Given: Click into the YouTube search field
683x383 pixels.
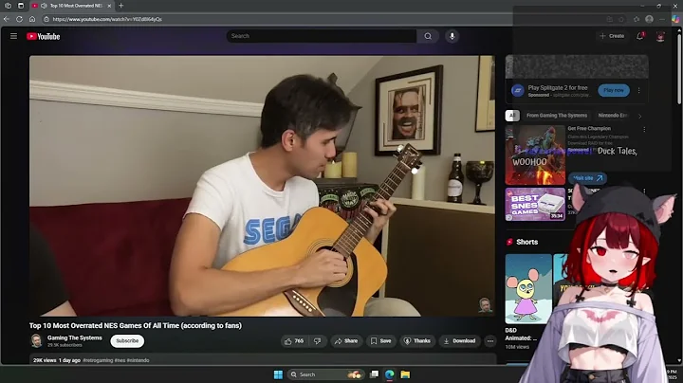Looking at the screenshot, I should [322, 36].
